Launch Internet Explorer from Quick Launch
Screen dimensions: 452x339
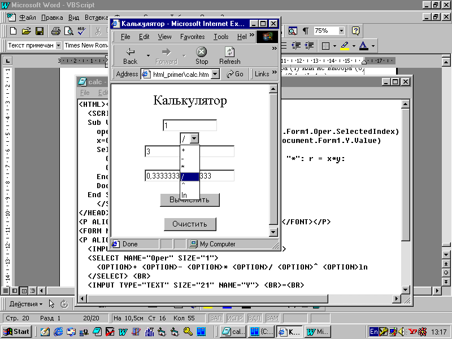(59, 332)
